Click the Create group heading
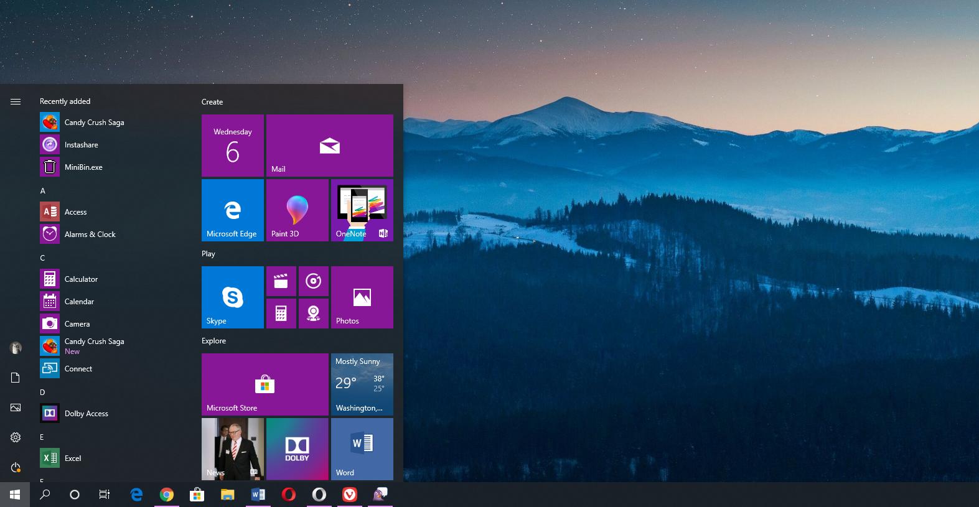 [x=212, y=102]
